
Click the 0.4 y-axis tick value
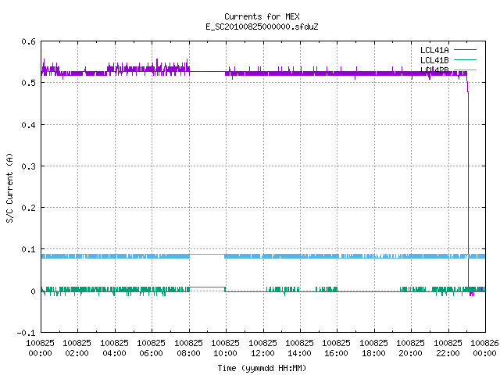[28, 125]
